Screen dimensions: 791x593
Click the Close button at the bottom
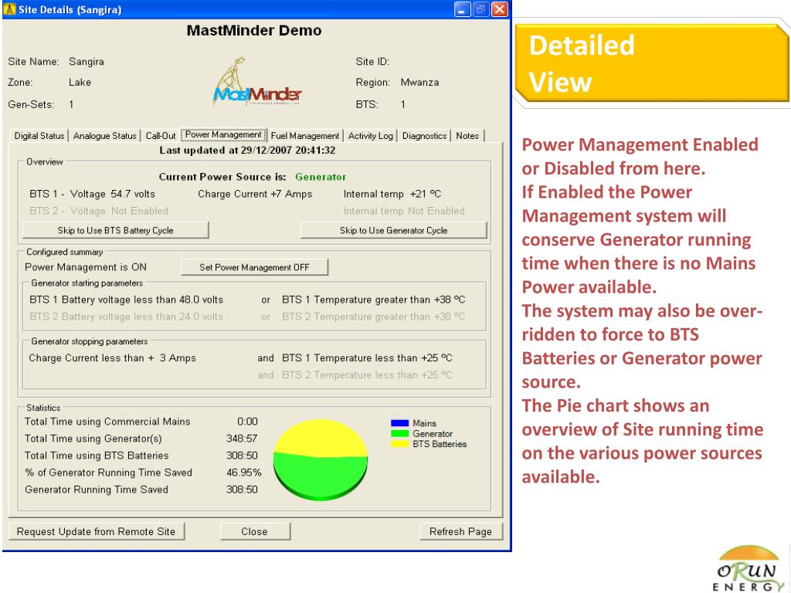point(255,531)
